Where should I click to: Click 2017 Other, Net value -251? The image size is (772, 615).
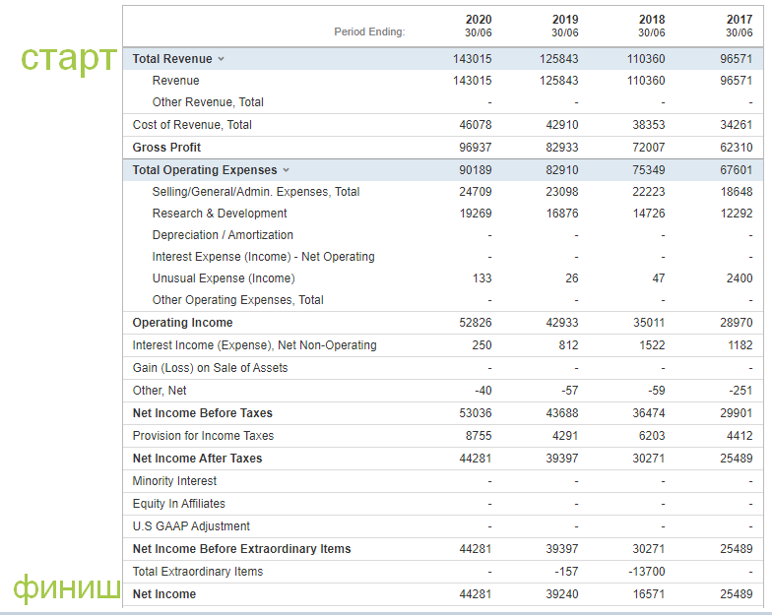coord(740,391)
